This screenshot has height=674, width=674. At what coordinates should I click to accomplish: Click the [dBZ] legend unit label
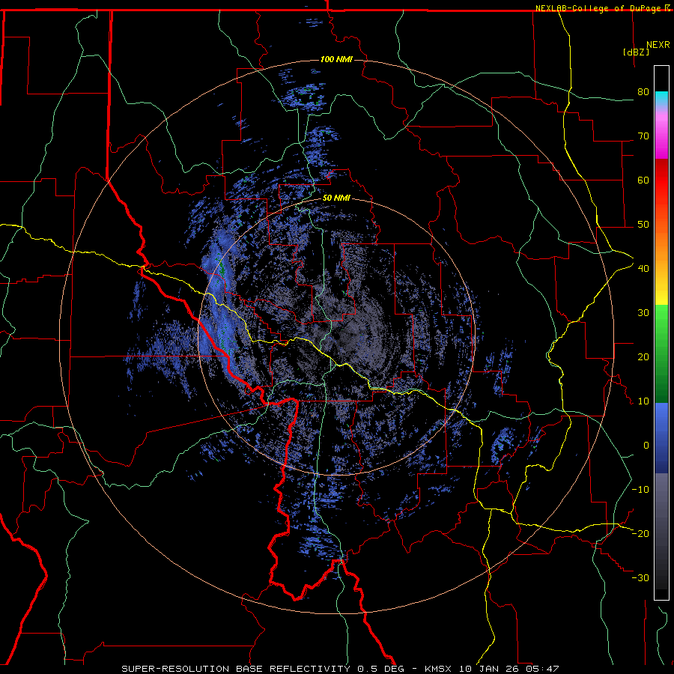(x=636, y=52)
